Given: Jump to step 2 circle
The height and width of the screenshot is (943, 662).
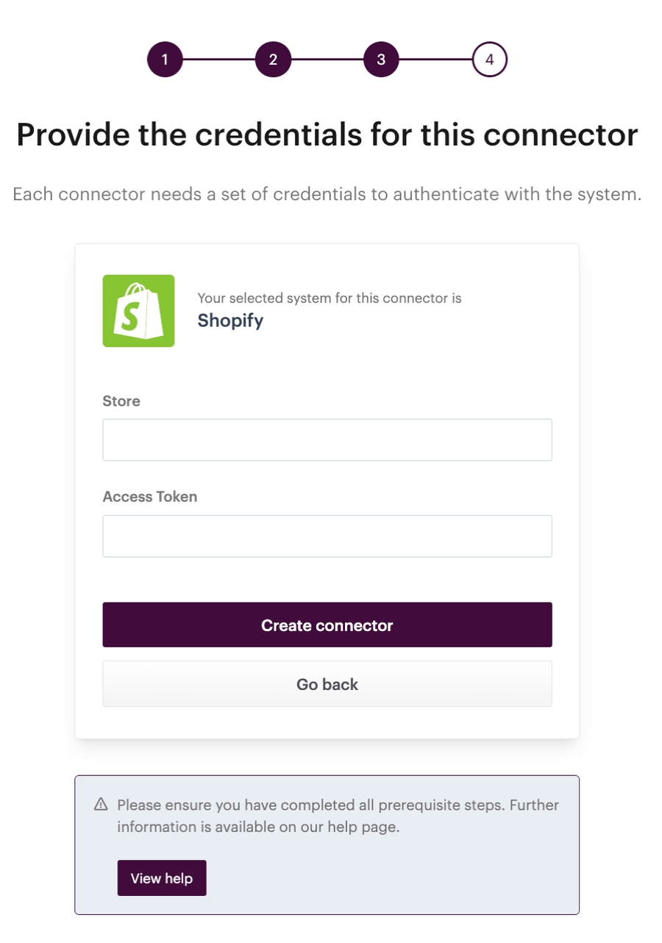Looking at the screenshot, I should click(x=273, y=60).
